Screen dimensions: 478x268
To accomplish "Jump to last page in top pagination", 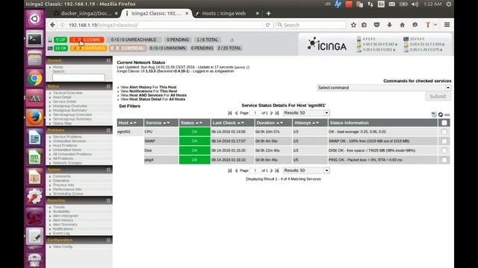I will coord(277,113).
